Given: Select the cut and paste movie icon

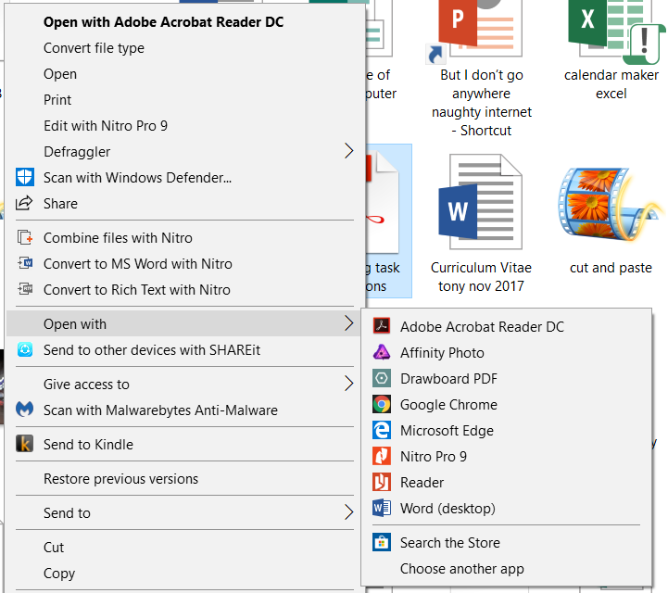Looking at the screenshot, I should (x=611, y=205).
